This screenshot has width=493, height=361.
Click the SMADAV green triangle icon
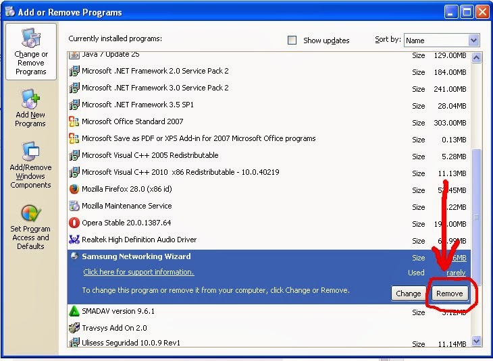(x=74, y=311)
